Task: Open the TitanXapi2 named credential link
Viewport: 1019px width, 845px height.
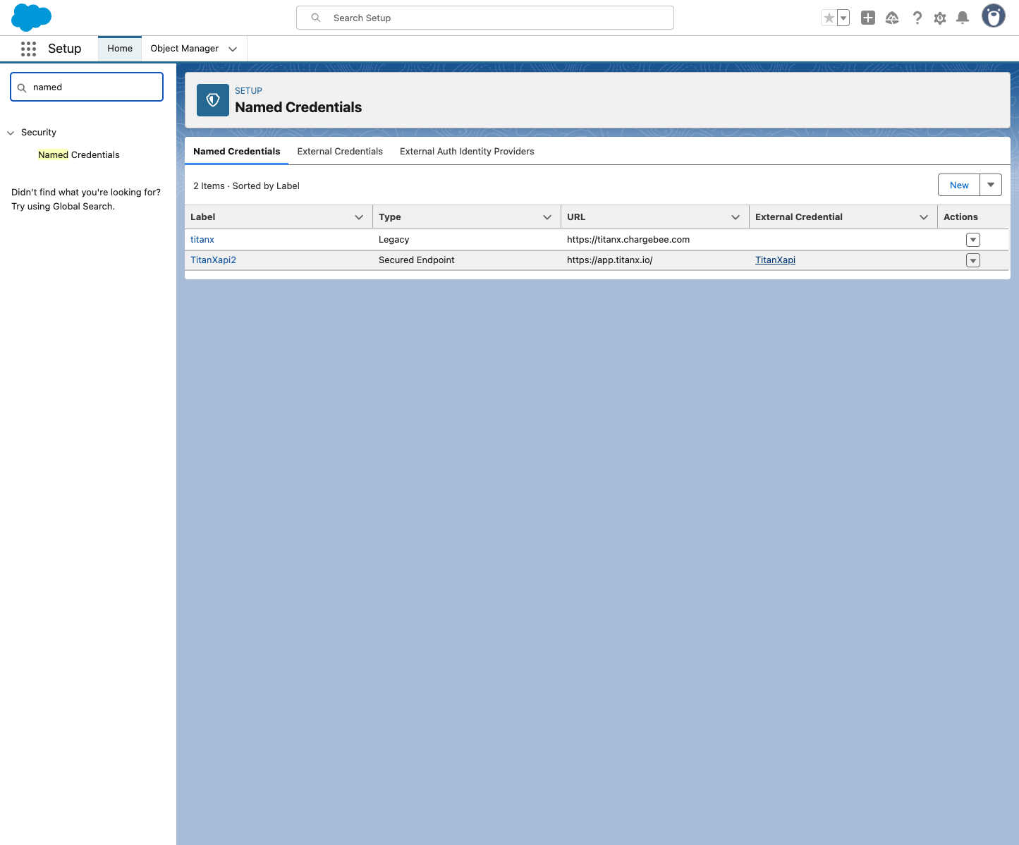Action: pos(213,260)
